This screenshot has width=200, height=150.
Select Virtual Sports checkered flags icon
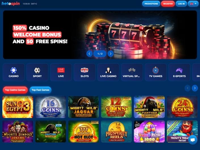132,70
